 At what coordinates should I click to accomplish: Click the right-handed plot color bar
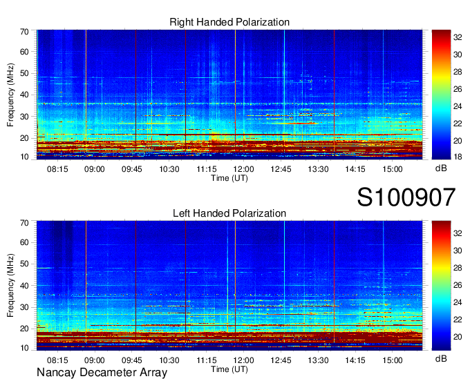[441, 95]
